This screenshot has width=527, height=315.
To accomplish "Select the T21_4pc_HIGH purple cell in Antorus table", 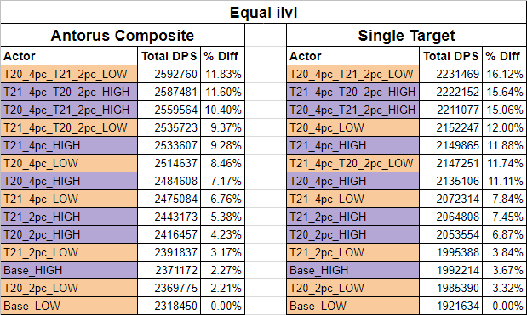I will pos(69,145).
